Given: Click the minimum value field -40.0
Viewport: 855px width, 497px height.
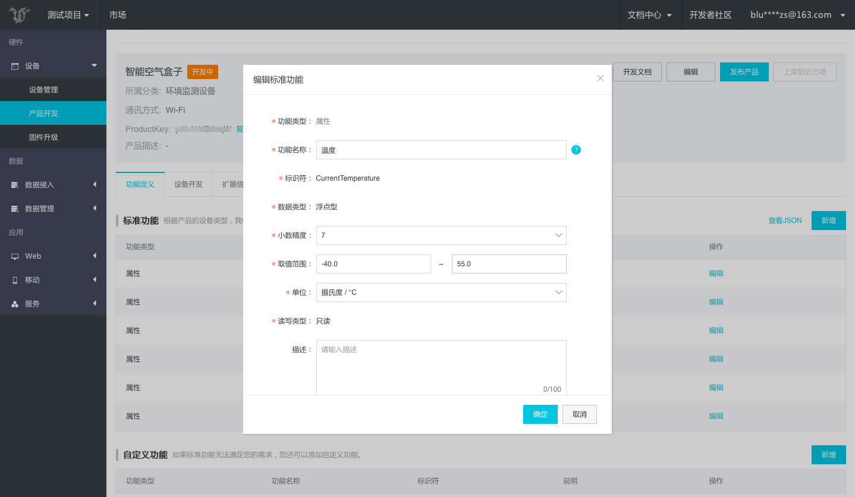Looking at the screenshot, I should point(373,264).
